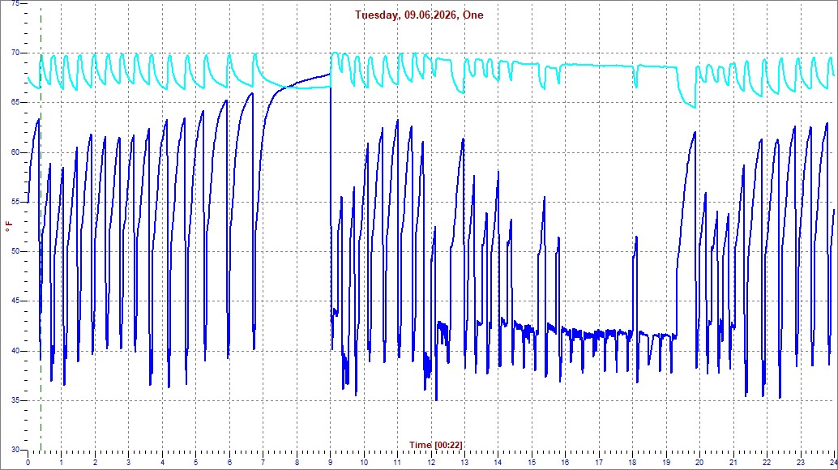Image resolution: width=838 pixels, height=470 pixels.
Task: Click x-axis hour label 6
Action: click(x=230, y=463)
